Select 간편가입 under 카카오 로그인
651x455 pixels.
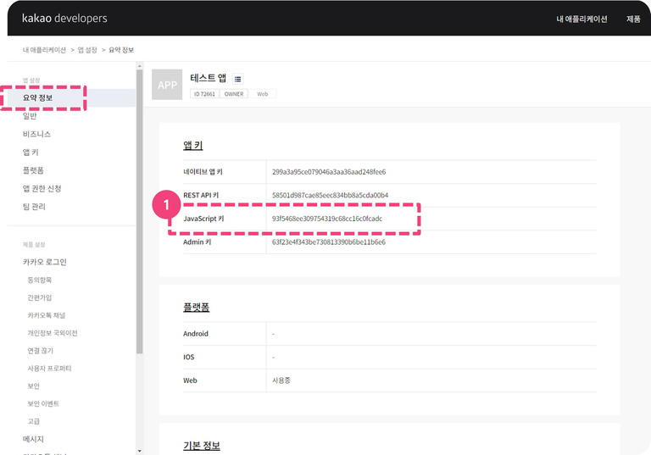coord(40,297)
